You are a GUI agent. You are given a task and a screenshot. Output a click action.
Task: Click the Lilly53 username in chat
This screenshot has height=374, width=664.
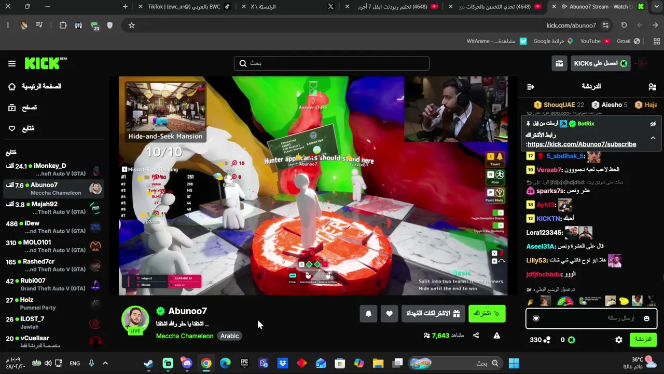pos(536,261)
